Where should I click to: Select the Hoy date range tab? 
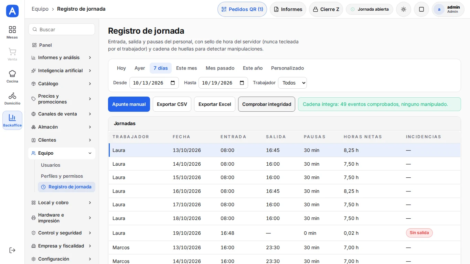[x=121, y=68]
